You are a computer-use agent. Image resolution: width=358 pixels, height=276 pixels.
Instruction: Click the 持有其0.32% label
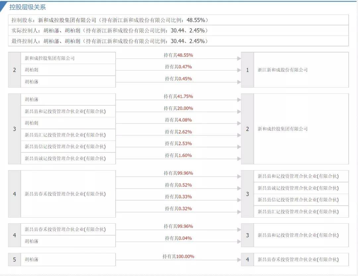tap(178, 209)
